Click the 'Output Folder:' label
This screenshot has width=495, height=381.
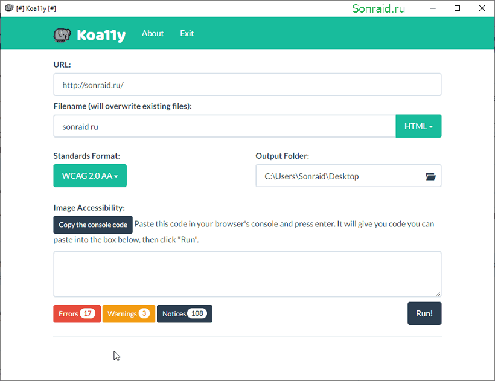(283, 156)
